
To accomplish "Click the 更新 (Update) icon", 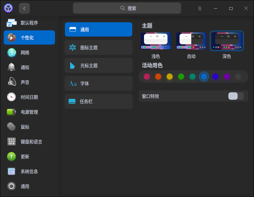I will 29,156.
